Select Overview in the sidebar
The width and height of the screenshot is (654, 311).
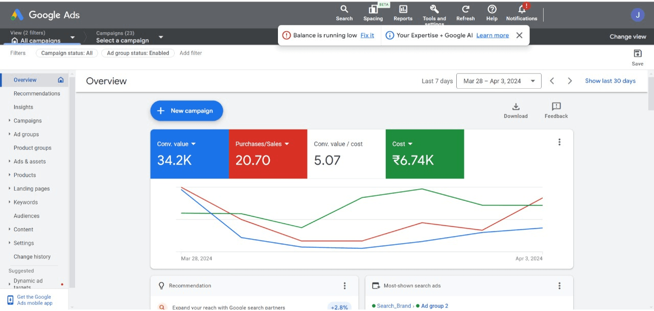coord(25,80)
